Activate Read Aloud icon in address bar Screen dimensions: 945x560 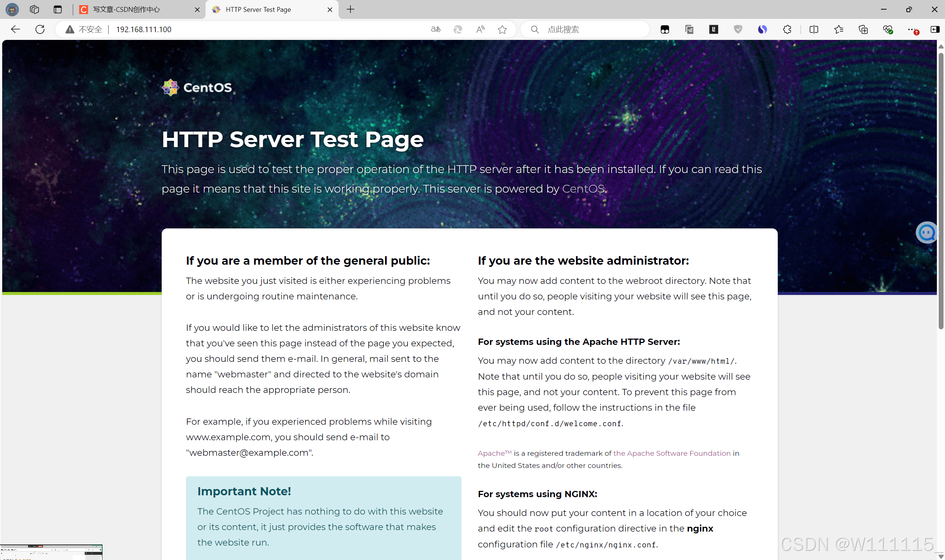(480, 30)
